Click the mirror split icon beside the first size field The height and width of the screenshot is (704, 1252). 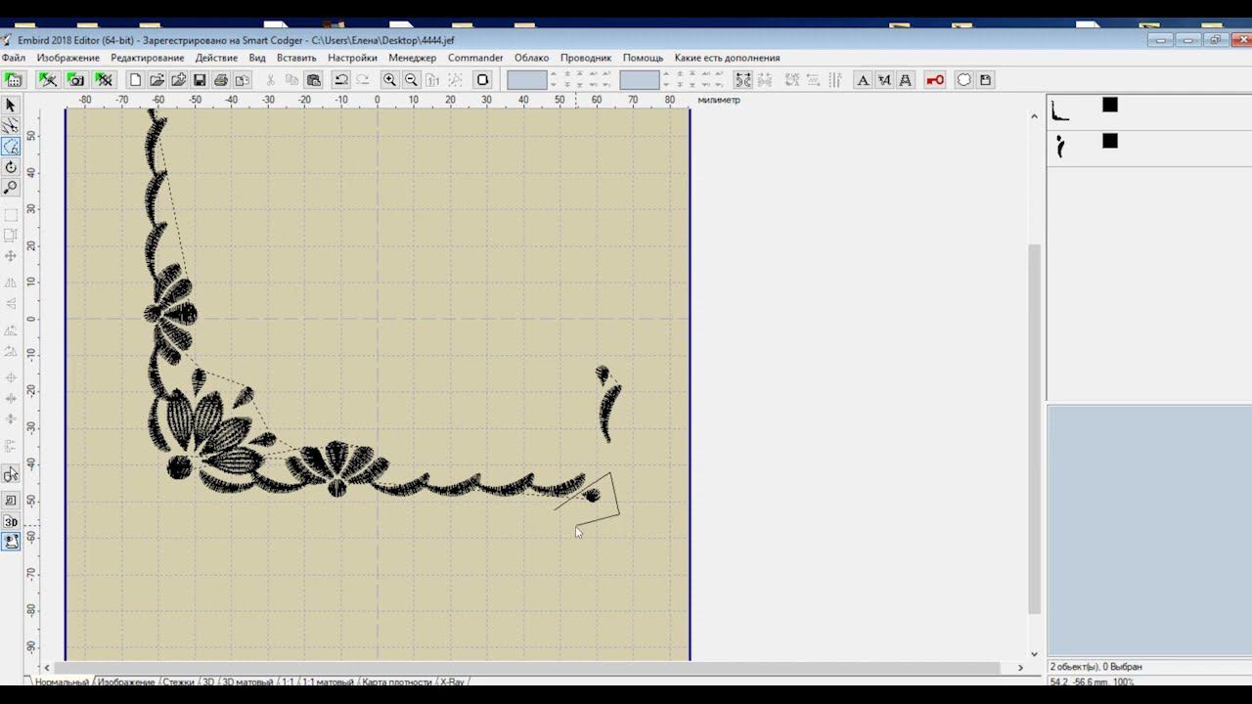tap(743, 80)
